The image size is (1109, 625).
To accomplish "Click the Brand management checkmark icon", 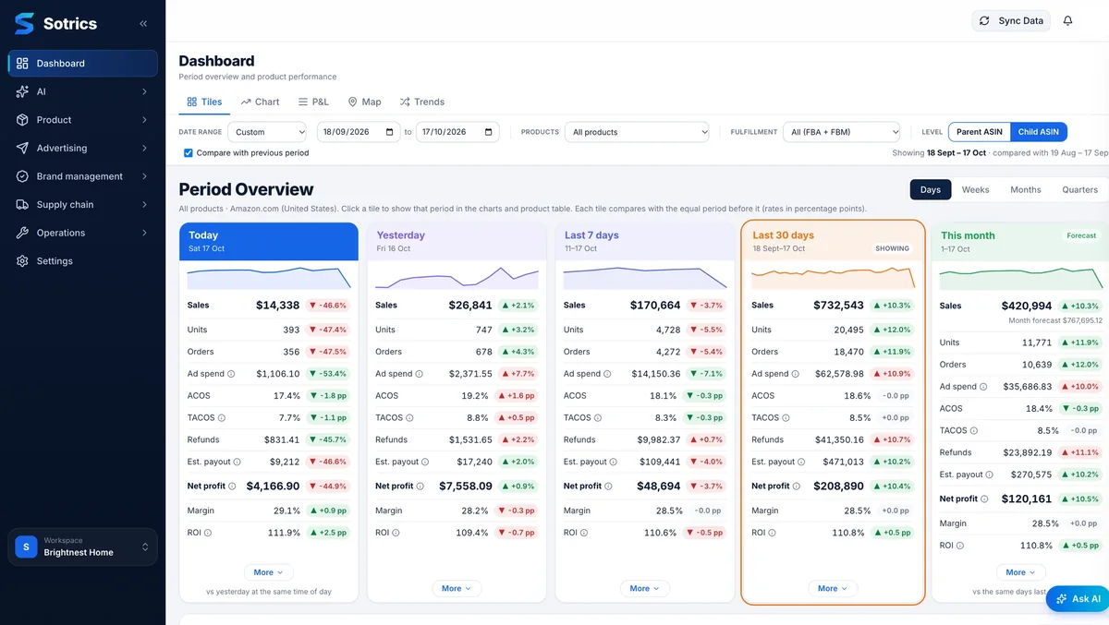I will click(22, 176).
